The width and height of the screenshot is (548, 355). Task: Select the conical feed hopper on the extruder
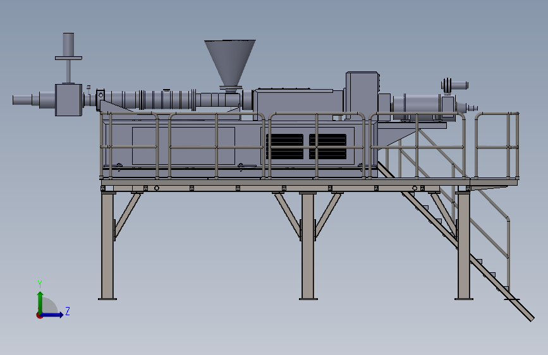pos(230,63)
